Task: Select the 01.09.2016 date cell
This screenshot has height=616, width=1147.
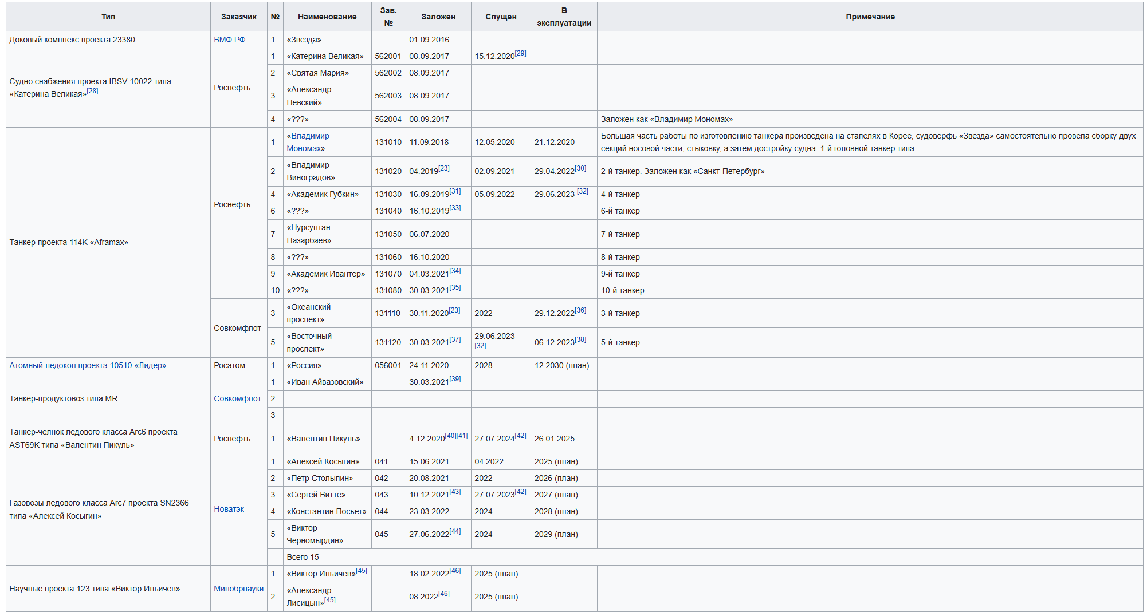Action: point(438,40)
